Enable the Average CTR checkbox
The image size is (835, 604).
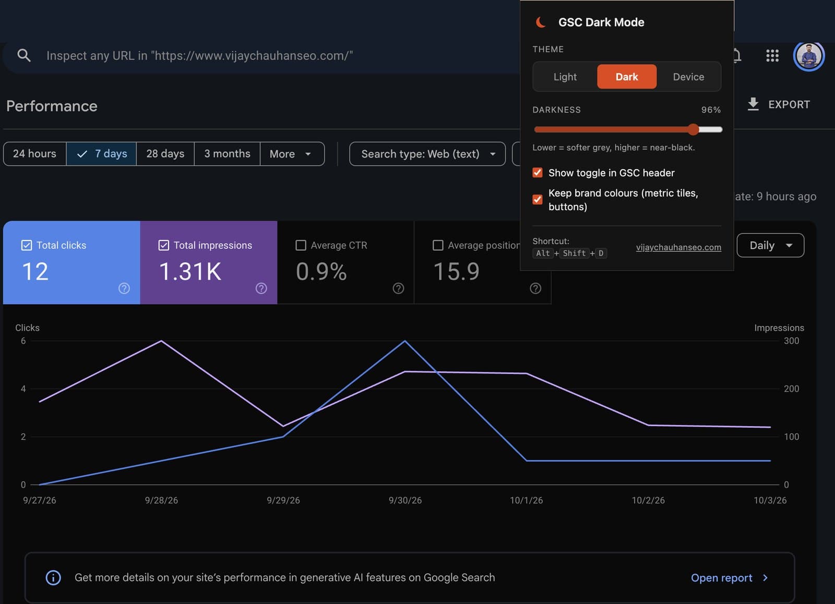(301, 245)
